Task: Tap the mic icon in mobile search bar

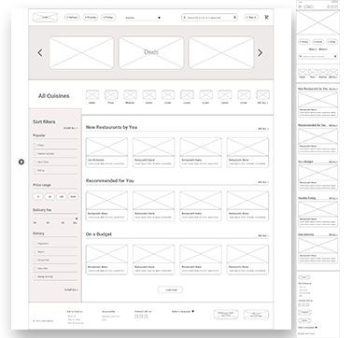Action: point(335,56)
